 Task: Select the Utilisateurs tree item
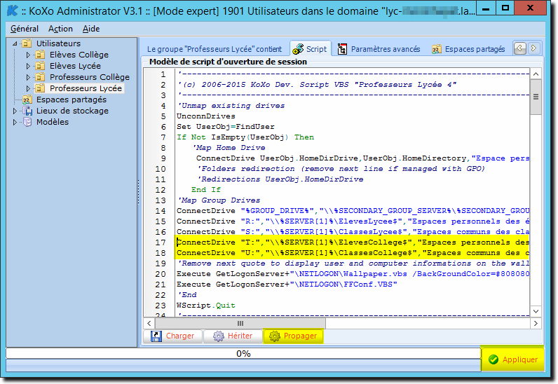58,43
